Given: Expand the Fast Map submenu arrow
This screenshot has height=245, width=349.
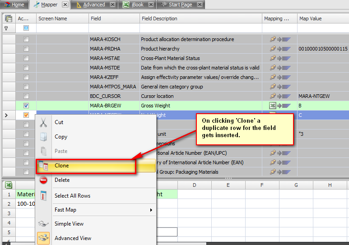Looking at the screenshot, I should tap(151, 210).
